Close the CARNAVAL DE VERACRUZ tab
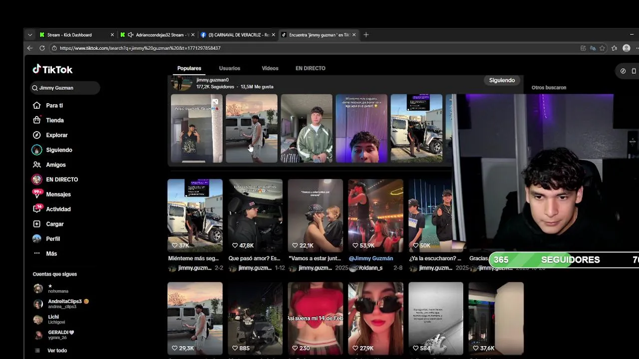639x359 pixels. (x=273, y=35)
